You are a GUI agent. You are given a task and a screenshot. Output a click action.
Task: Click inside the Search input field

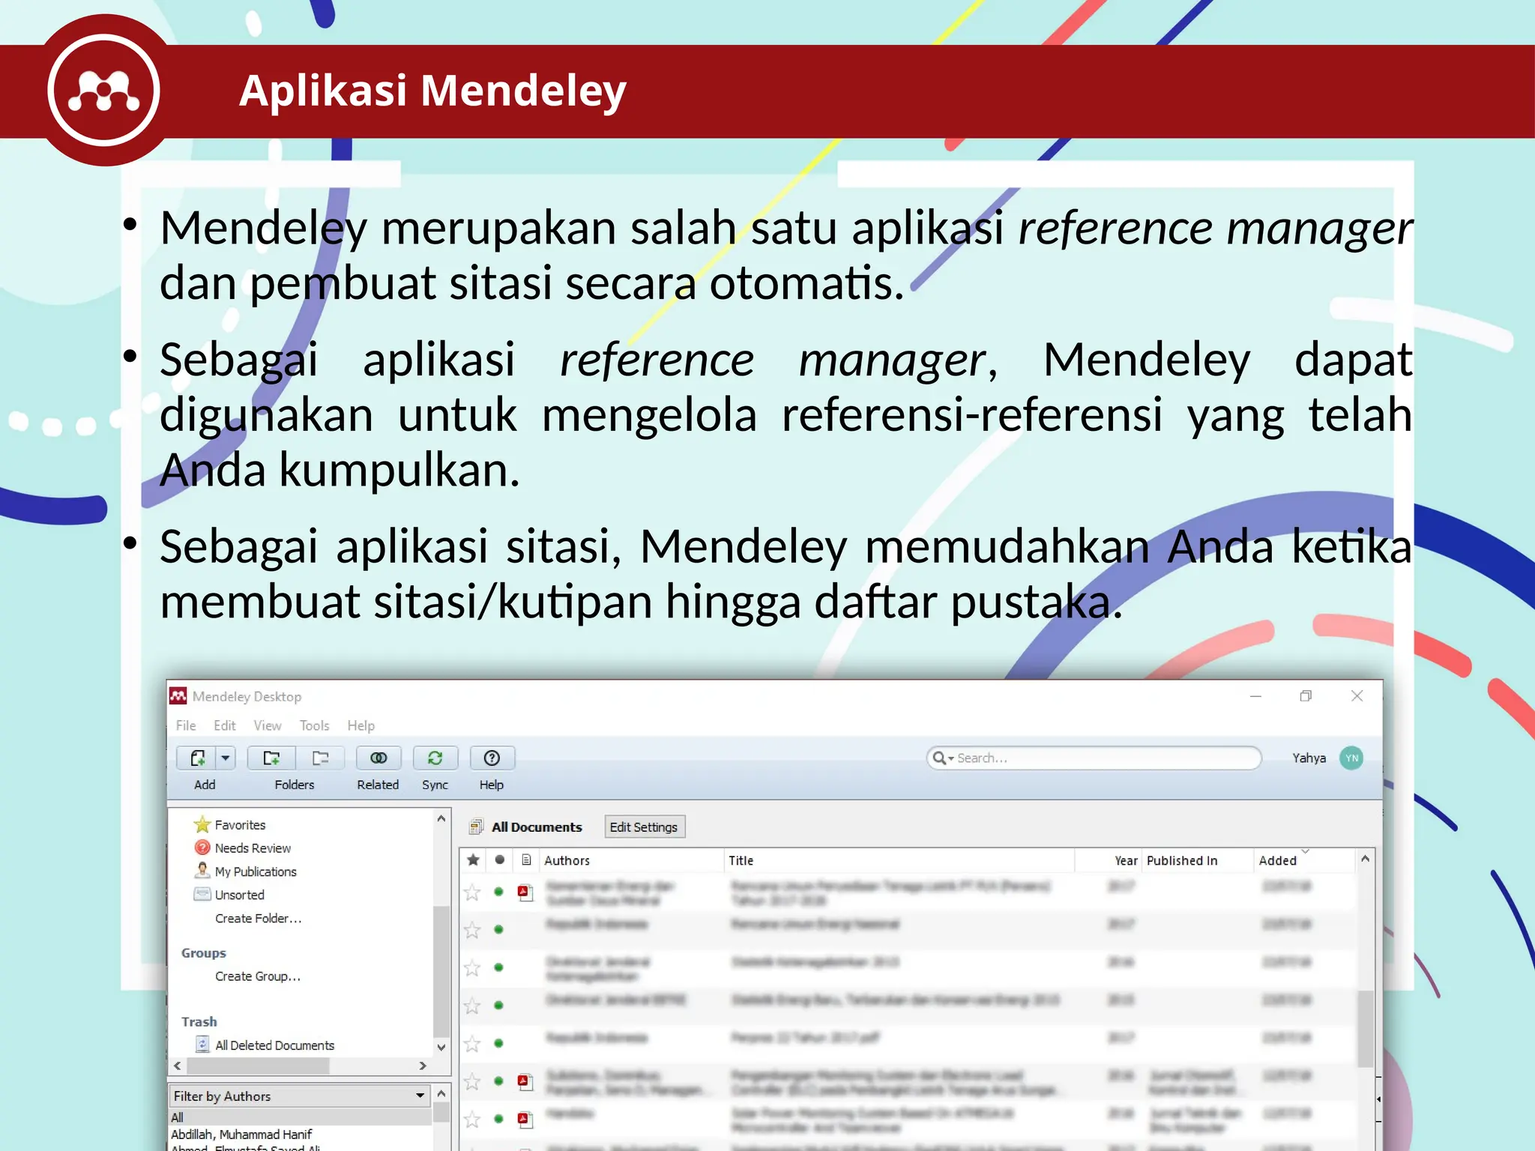coord(1102,758)
